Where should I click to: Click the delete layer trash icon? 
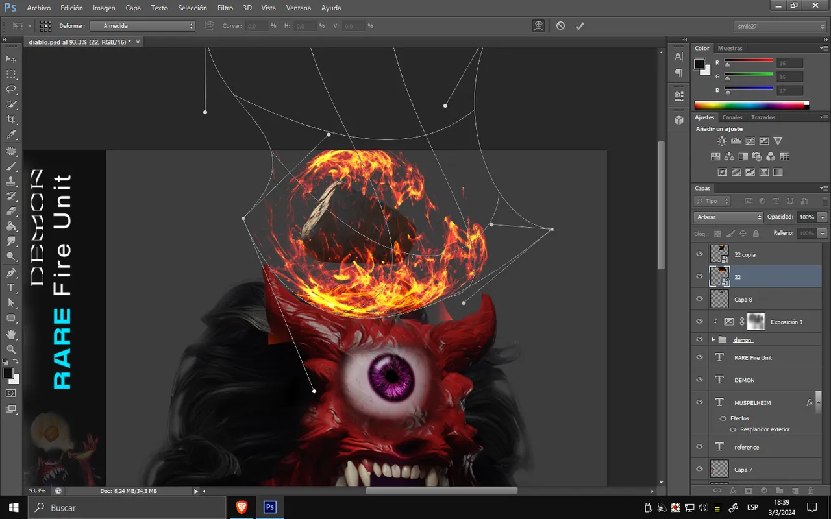810,490
